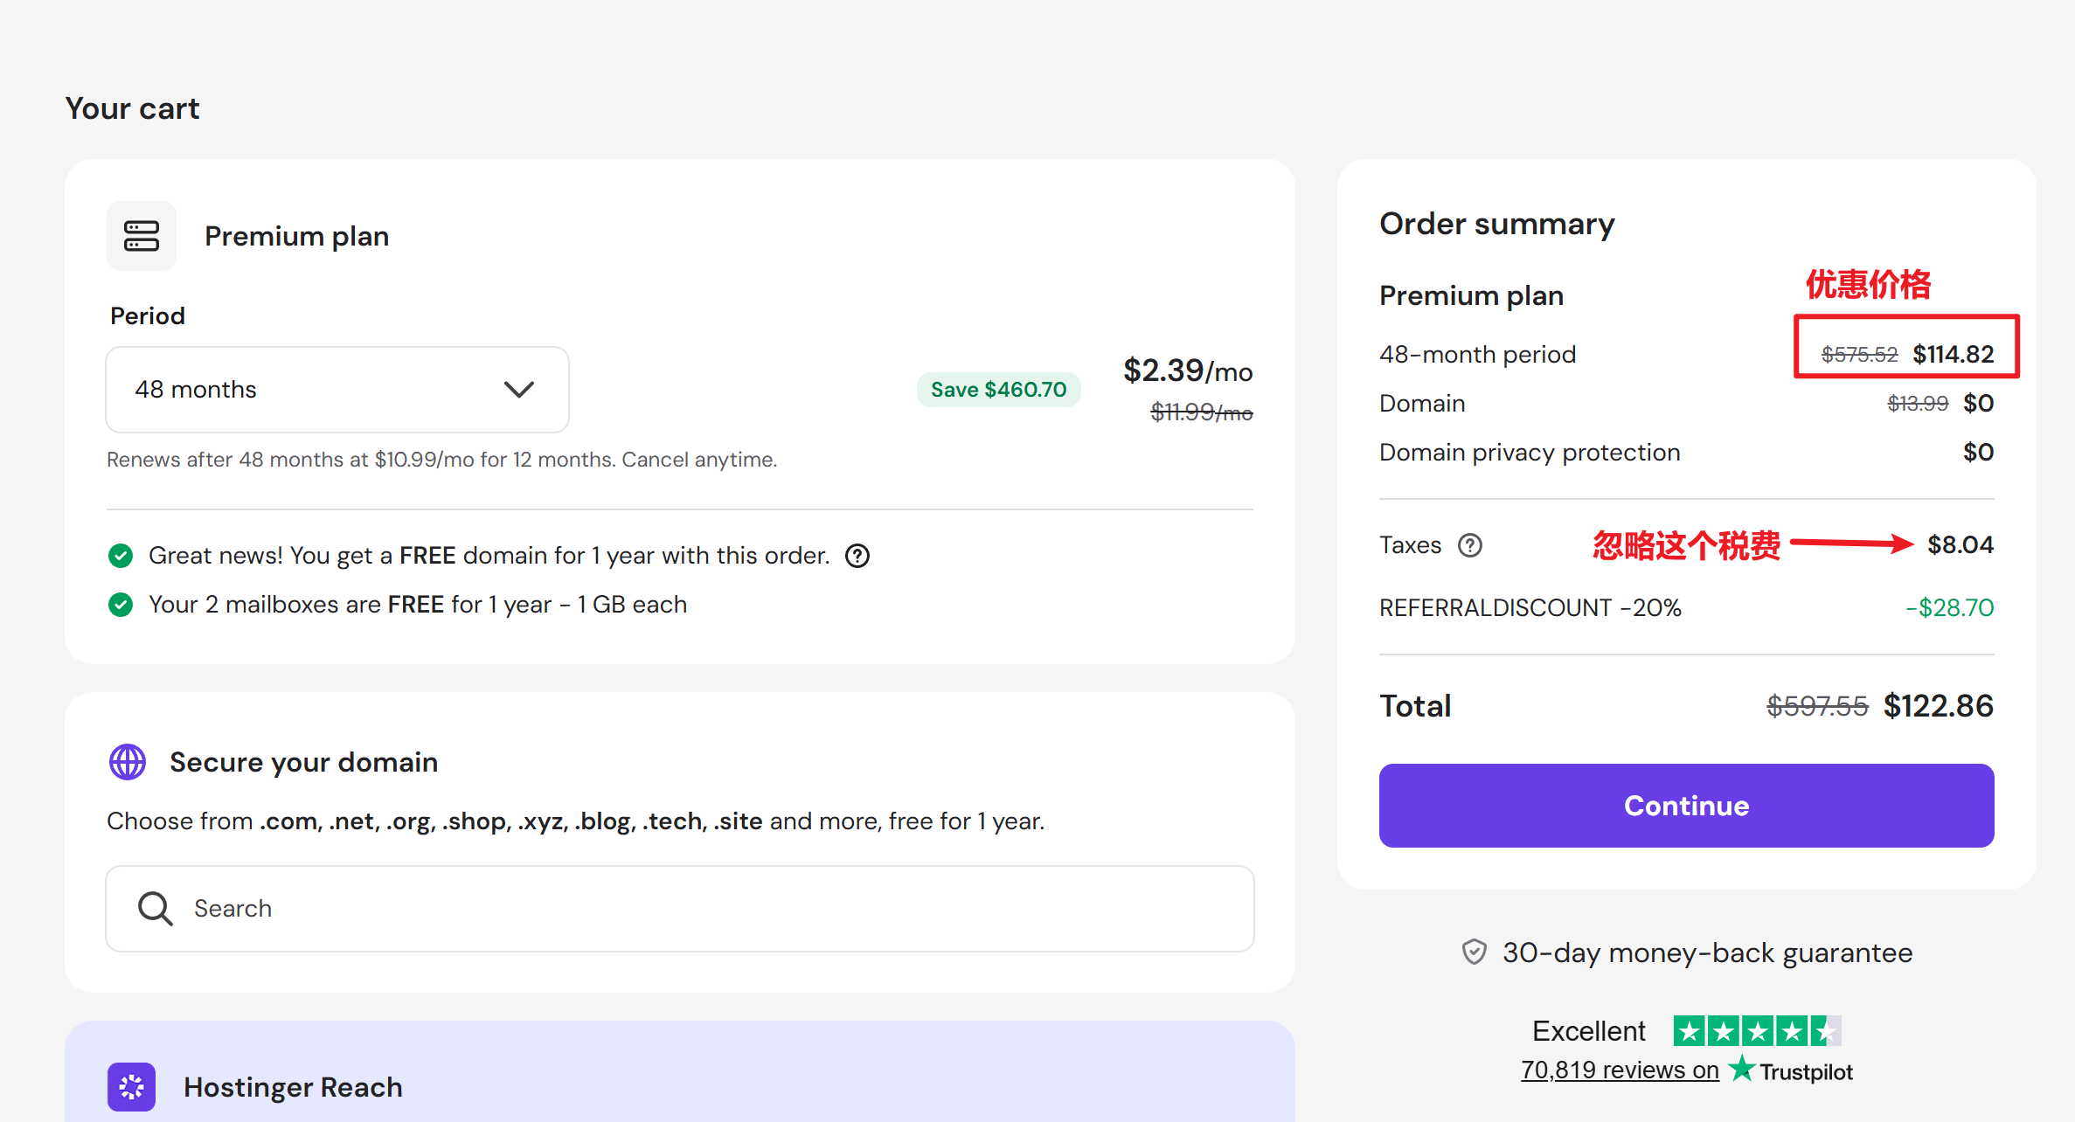This screenshot has width=2075, height=1122.
Task: Click the green Trustpilot star logo
Action: (x=1742, y=1068)
